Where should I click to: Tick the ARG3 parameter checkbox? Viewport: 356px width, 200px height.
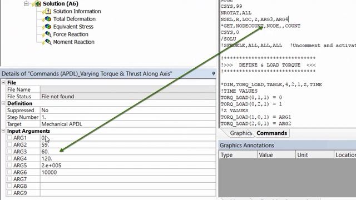pos(9,151)
